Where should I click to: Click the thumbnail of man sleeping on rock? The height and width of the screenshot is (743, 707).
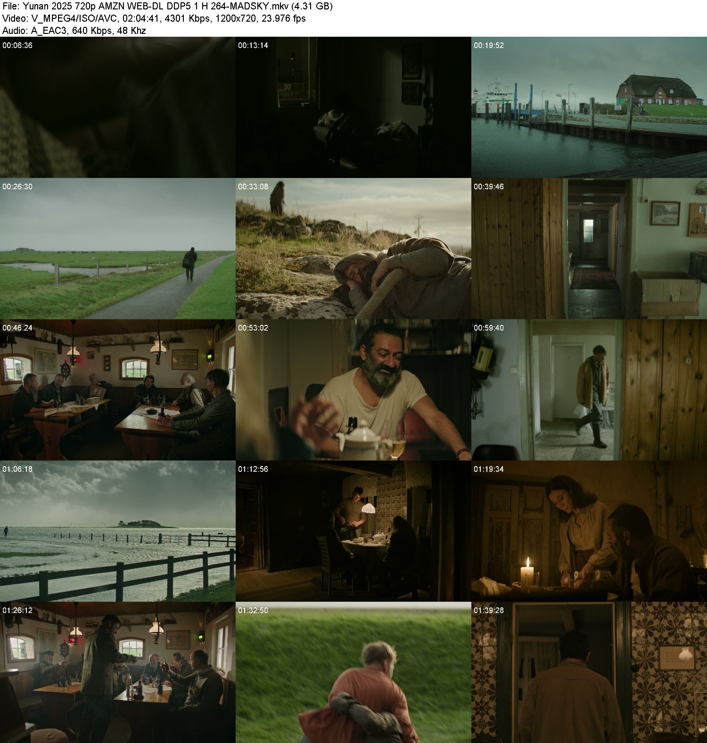353,249
